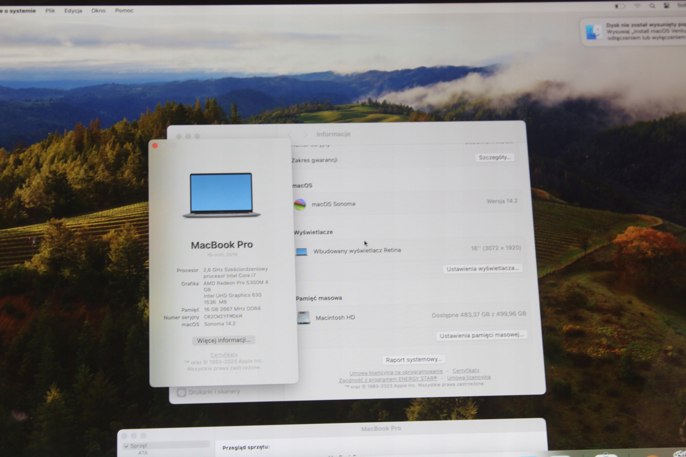
Task: Open the ENERGY STAR compliance link
Action: click(388, 379)
